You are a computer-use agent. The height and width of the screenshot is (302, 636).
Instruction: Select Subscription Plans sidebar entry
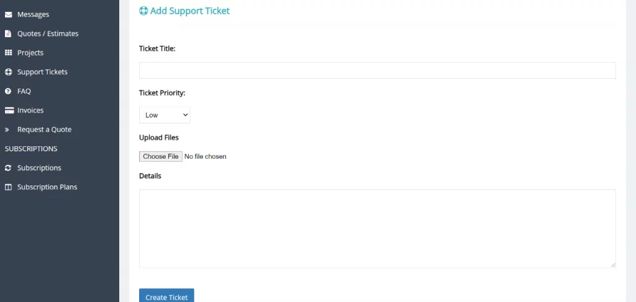pos(47,187)
